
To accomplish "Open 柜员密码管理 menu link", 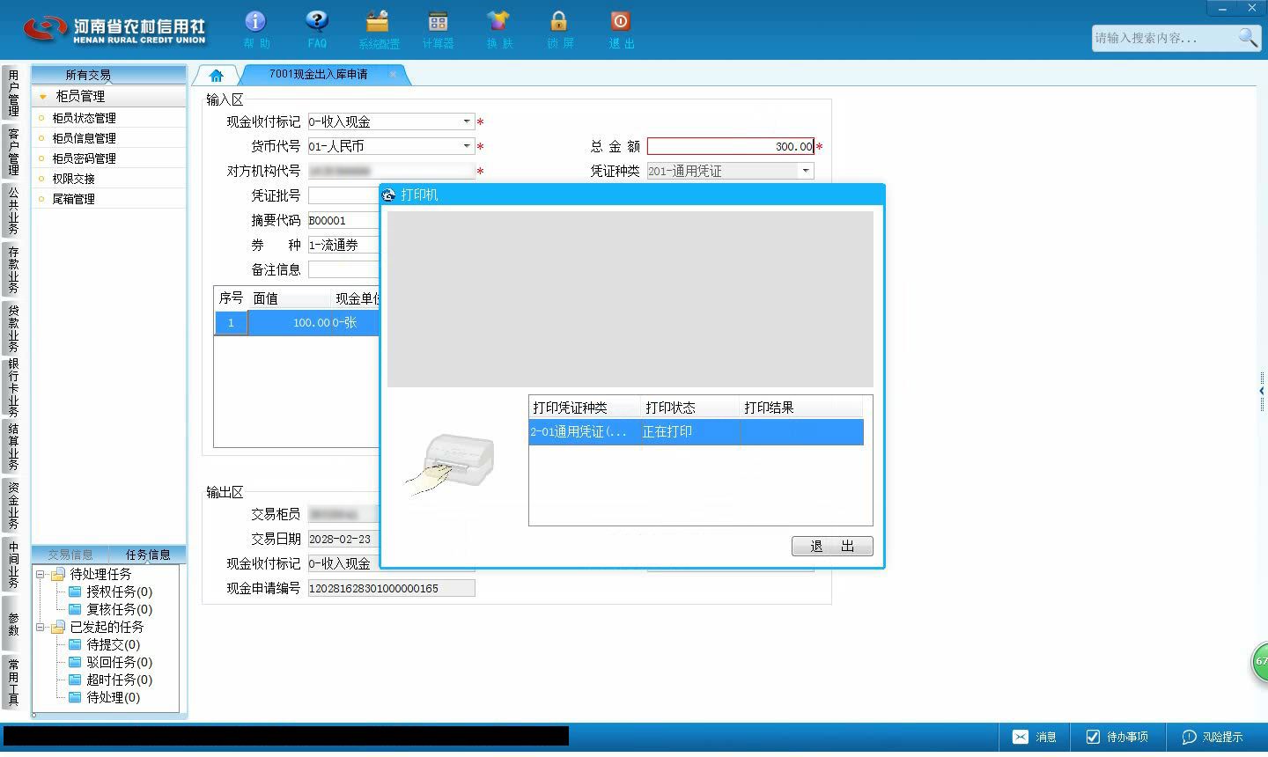I will (x=84, y=158).
